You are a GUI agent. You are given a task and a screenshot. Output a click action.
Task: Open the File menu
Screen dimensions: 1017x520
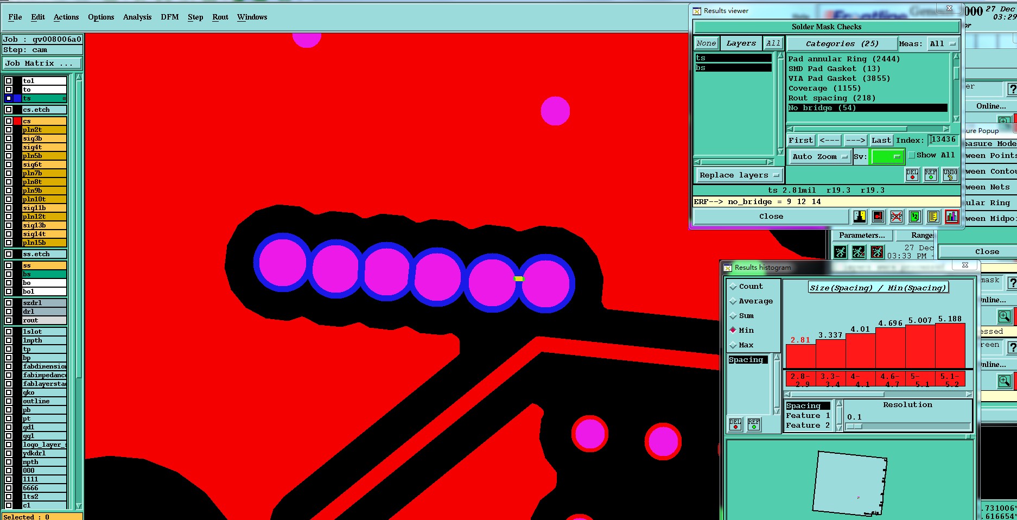click(x=15, y=17)
